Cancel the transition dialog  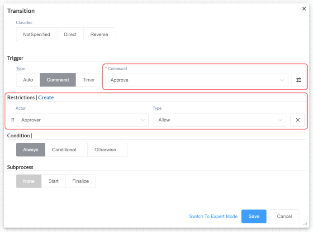(284, 217)
